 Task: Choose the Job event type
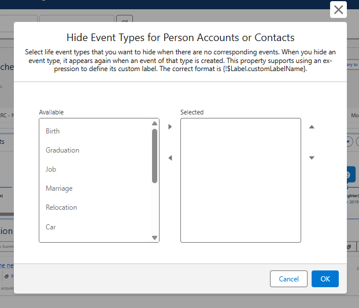[x=51, y=169]
